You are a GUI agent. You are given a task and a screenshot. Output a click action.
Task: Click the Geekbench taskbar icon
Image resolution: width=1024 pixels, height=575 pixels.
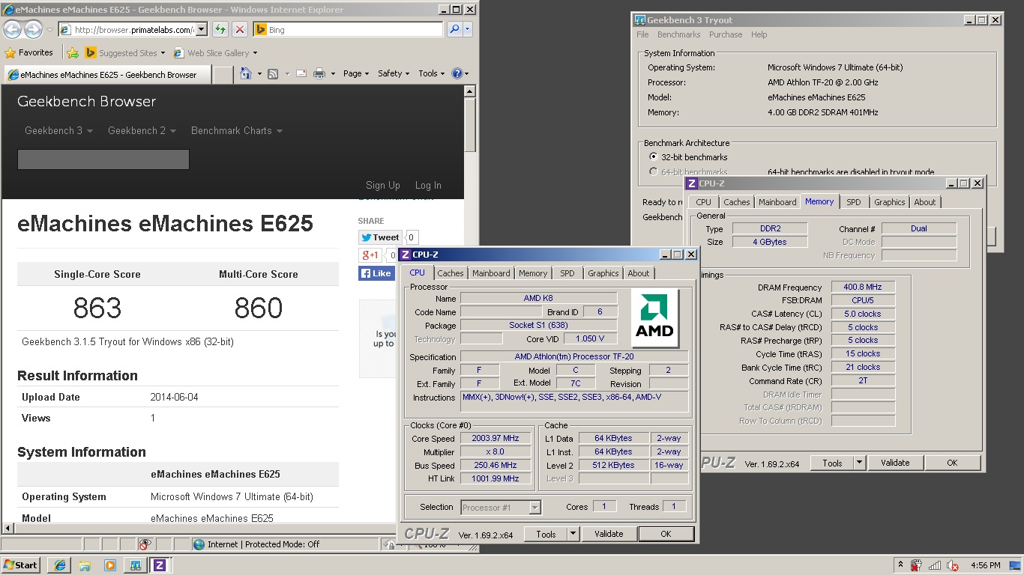[135, 565]
